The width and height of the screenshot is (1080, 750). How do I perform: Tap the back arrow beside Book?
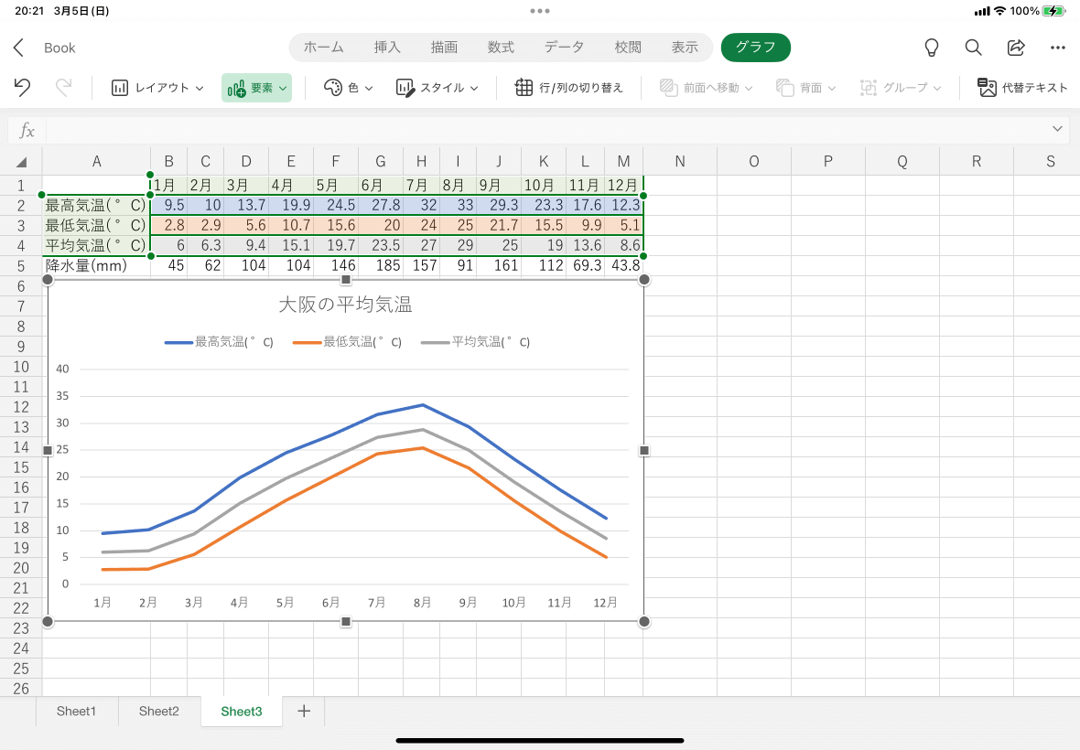(x=19, y=48)
